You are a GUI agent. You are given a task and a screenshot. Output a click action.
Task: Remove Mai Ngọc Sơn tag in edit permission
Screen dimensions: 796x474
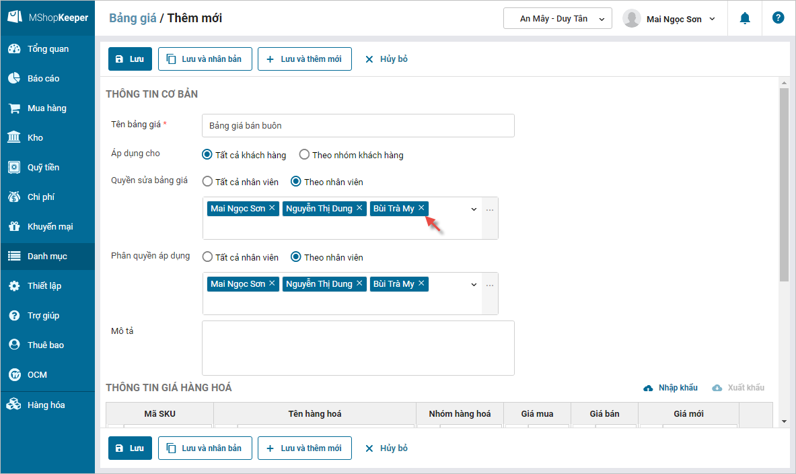pyautogui.click(x=272, y=208)
